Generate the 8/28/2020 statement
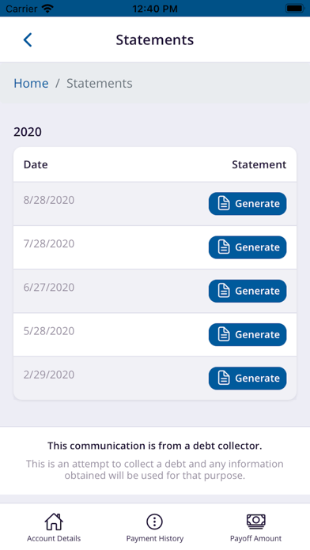This screenshot has height=550, width=310. click(x=248, y=203)
